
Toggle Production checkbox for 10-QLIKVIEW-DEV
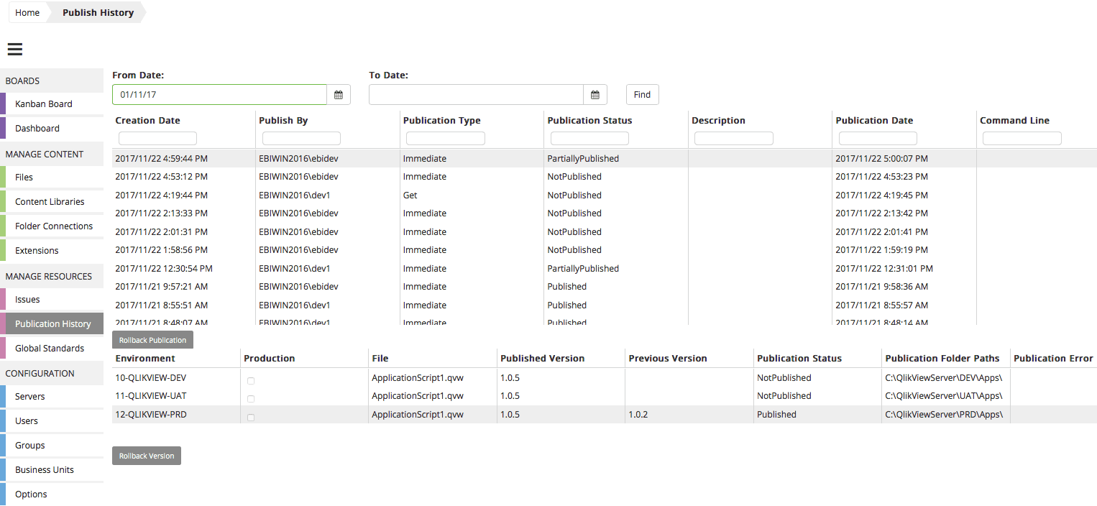pos(250,381)
